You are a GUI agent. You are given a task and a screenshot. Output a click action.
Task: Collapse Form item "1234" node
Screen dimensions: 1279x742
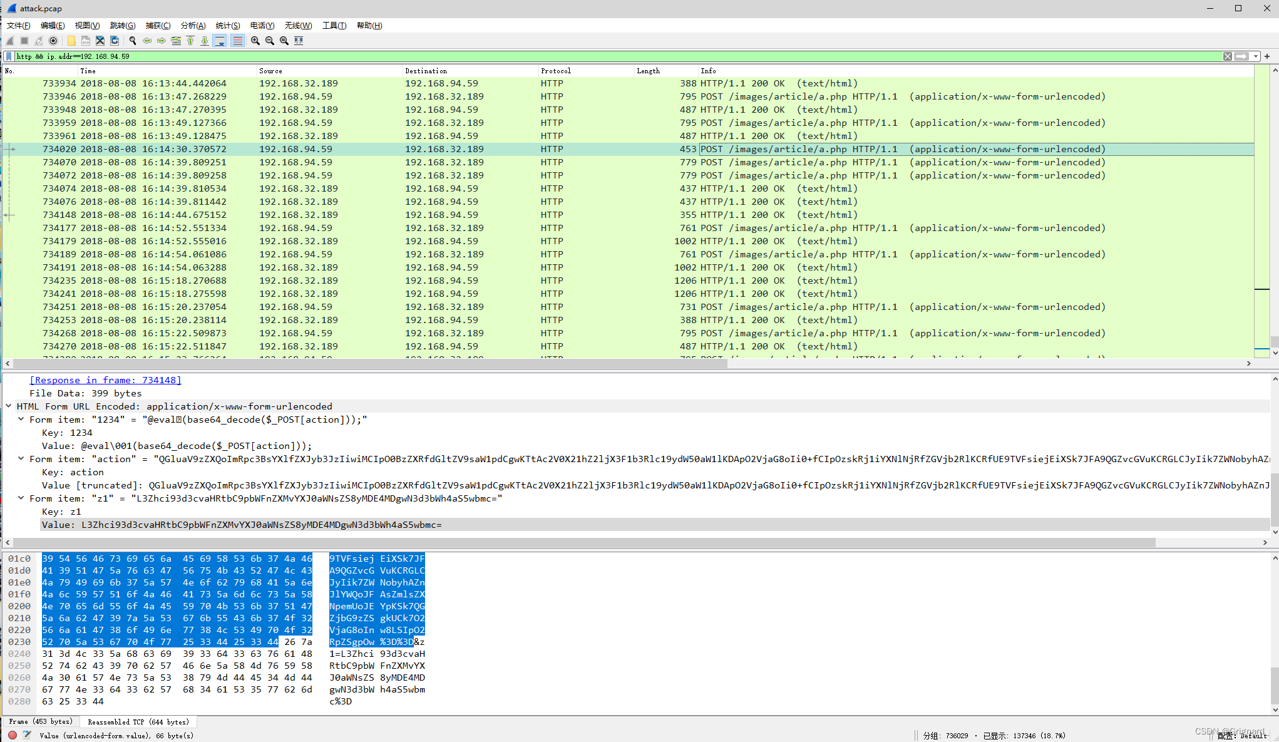(x=21, y=420)
